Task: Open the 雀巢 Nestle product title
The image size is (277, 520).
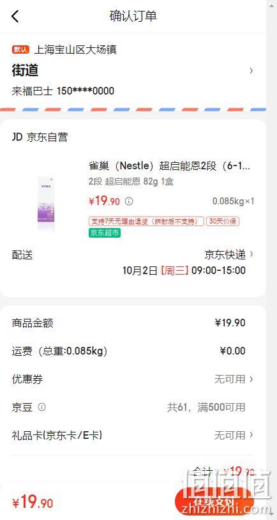Action: tap(169, 165)
